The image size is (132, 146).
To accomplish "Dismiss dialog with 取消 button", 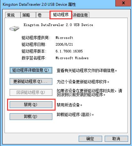I will click(x=116, y=139).
